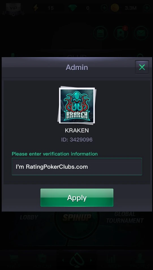Tap the center spade icon in bottom bar
The image size is (153, 270).
[77, 260]
